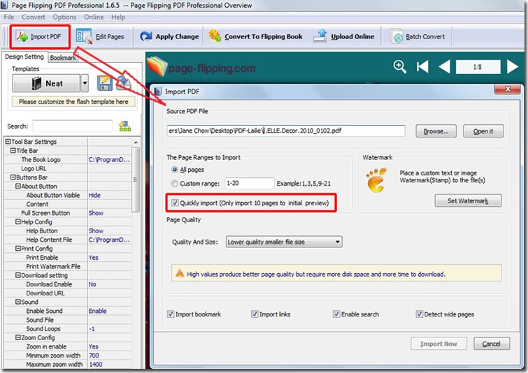This screenshot has width=528, height=373.
Task: Click the settings list scrollbar thumb
Action: (x=136, y=180)
